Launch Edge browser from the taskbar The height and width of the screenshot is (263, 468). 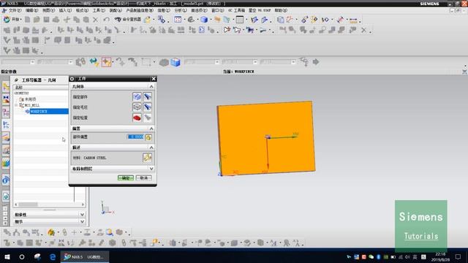53,256
